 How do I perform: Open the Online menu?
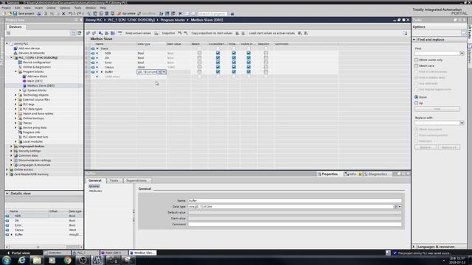coord(51,8)
